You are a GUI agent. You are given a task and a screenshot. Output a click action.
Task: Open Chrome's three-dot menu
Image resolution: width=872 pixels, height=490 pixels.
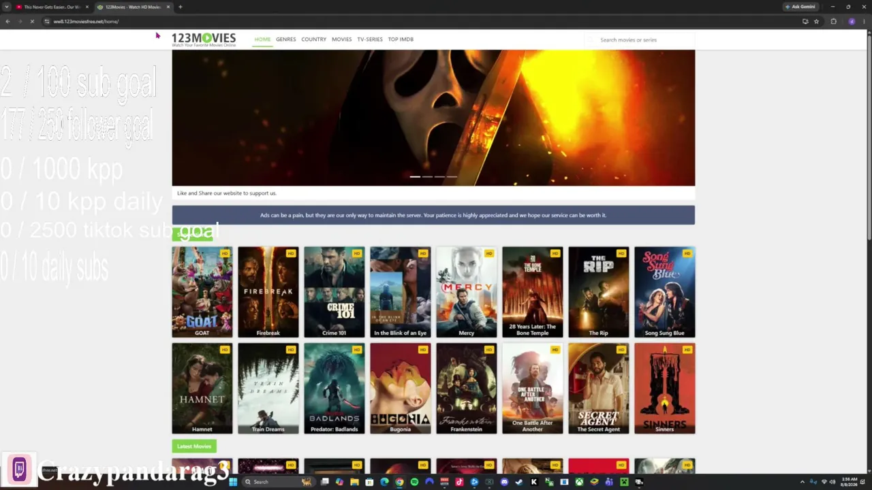click(864, 21)
